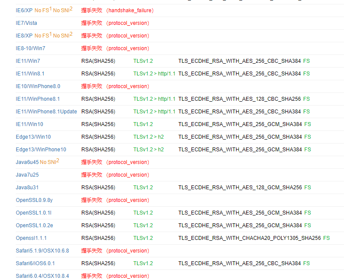Click the protocol_version error for Safari6.0.4/OSX10.8.4
344x280 pixels.
(x=128, y=276)
